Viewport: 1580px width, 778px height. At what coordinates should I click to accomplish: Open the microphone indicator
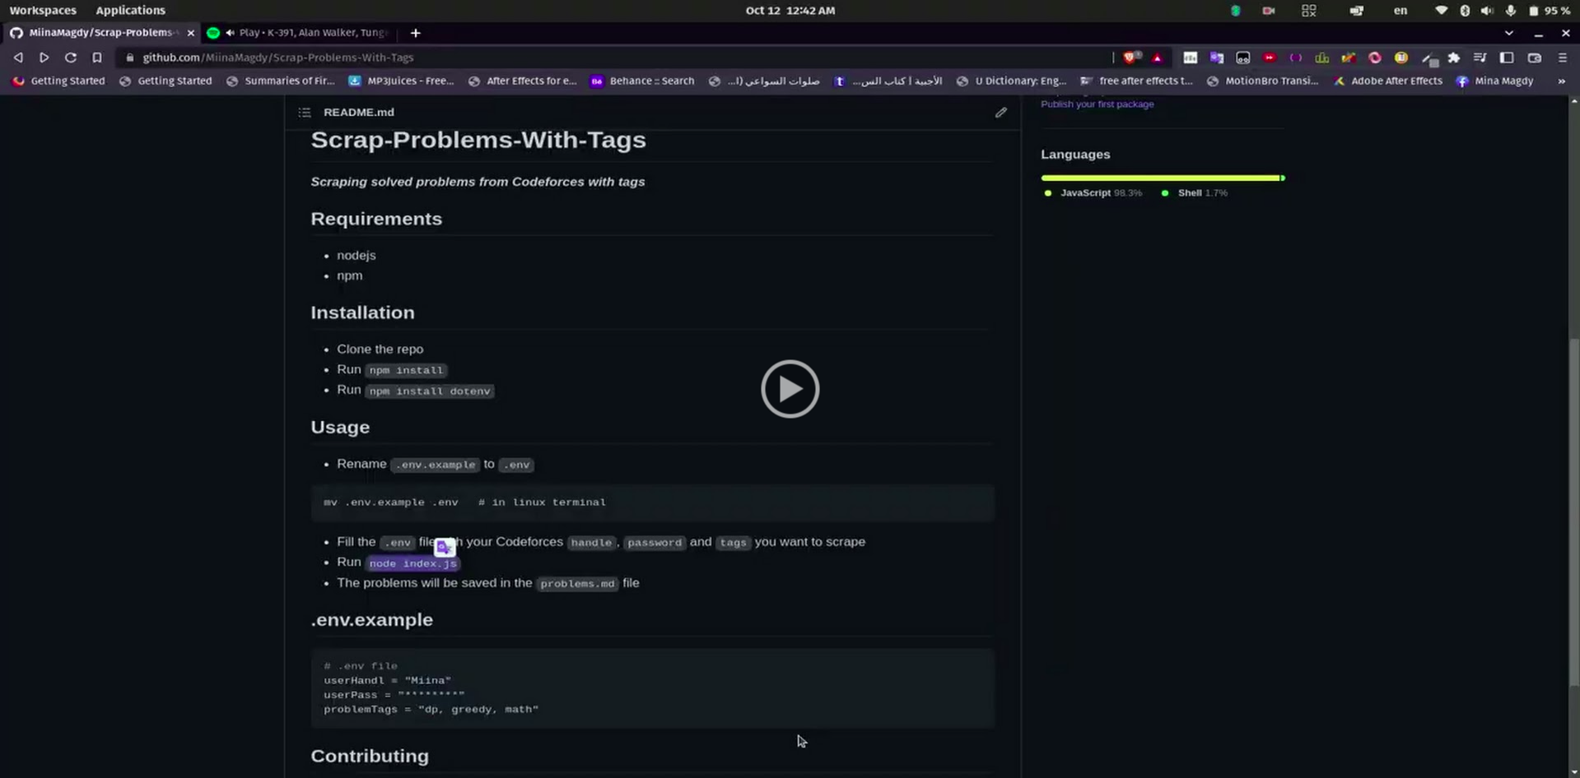pos(1511,11)
